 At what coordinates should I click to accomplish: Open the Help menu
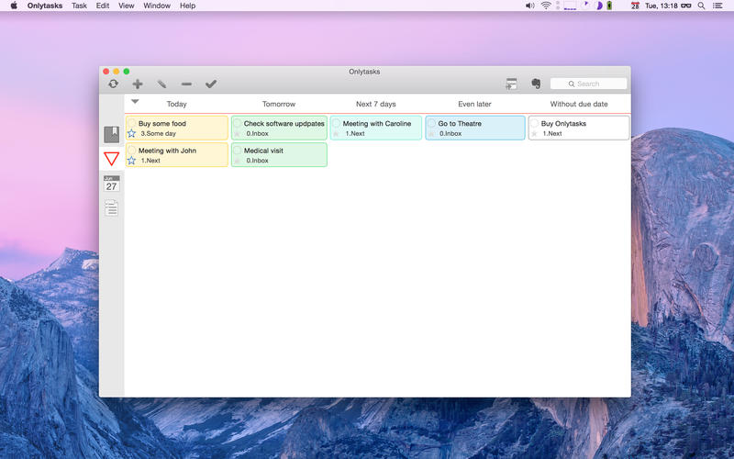tap(188, 6)
